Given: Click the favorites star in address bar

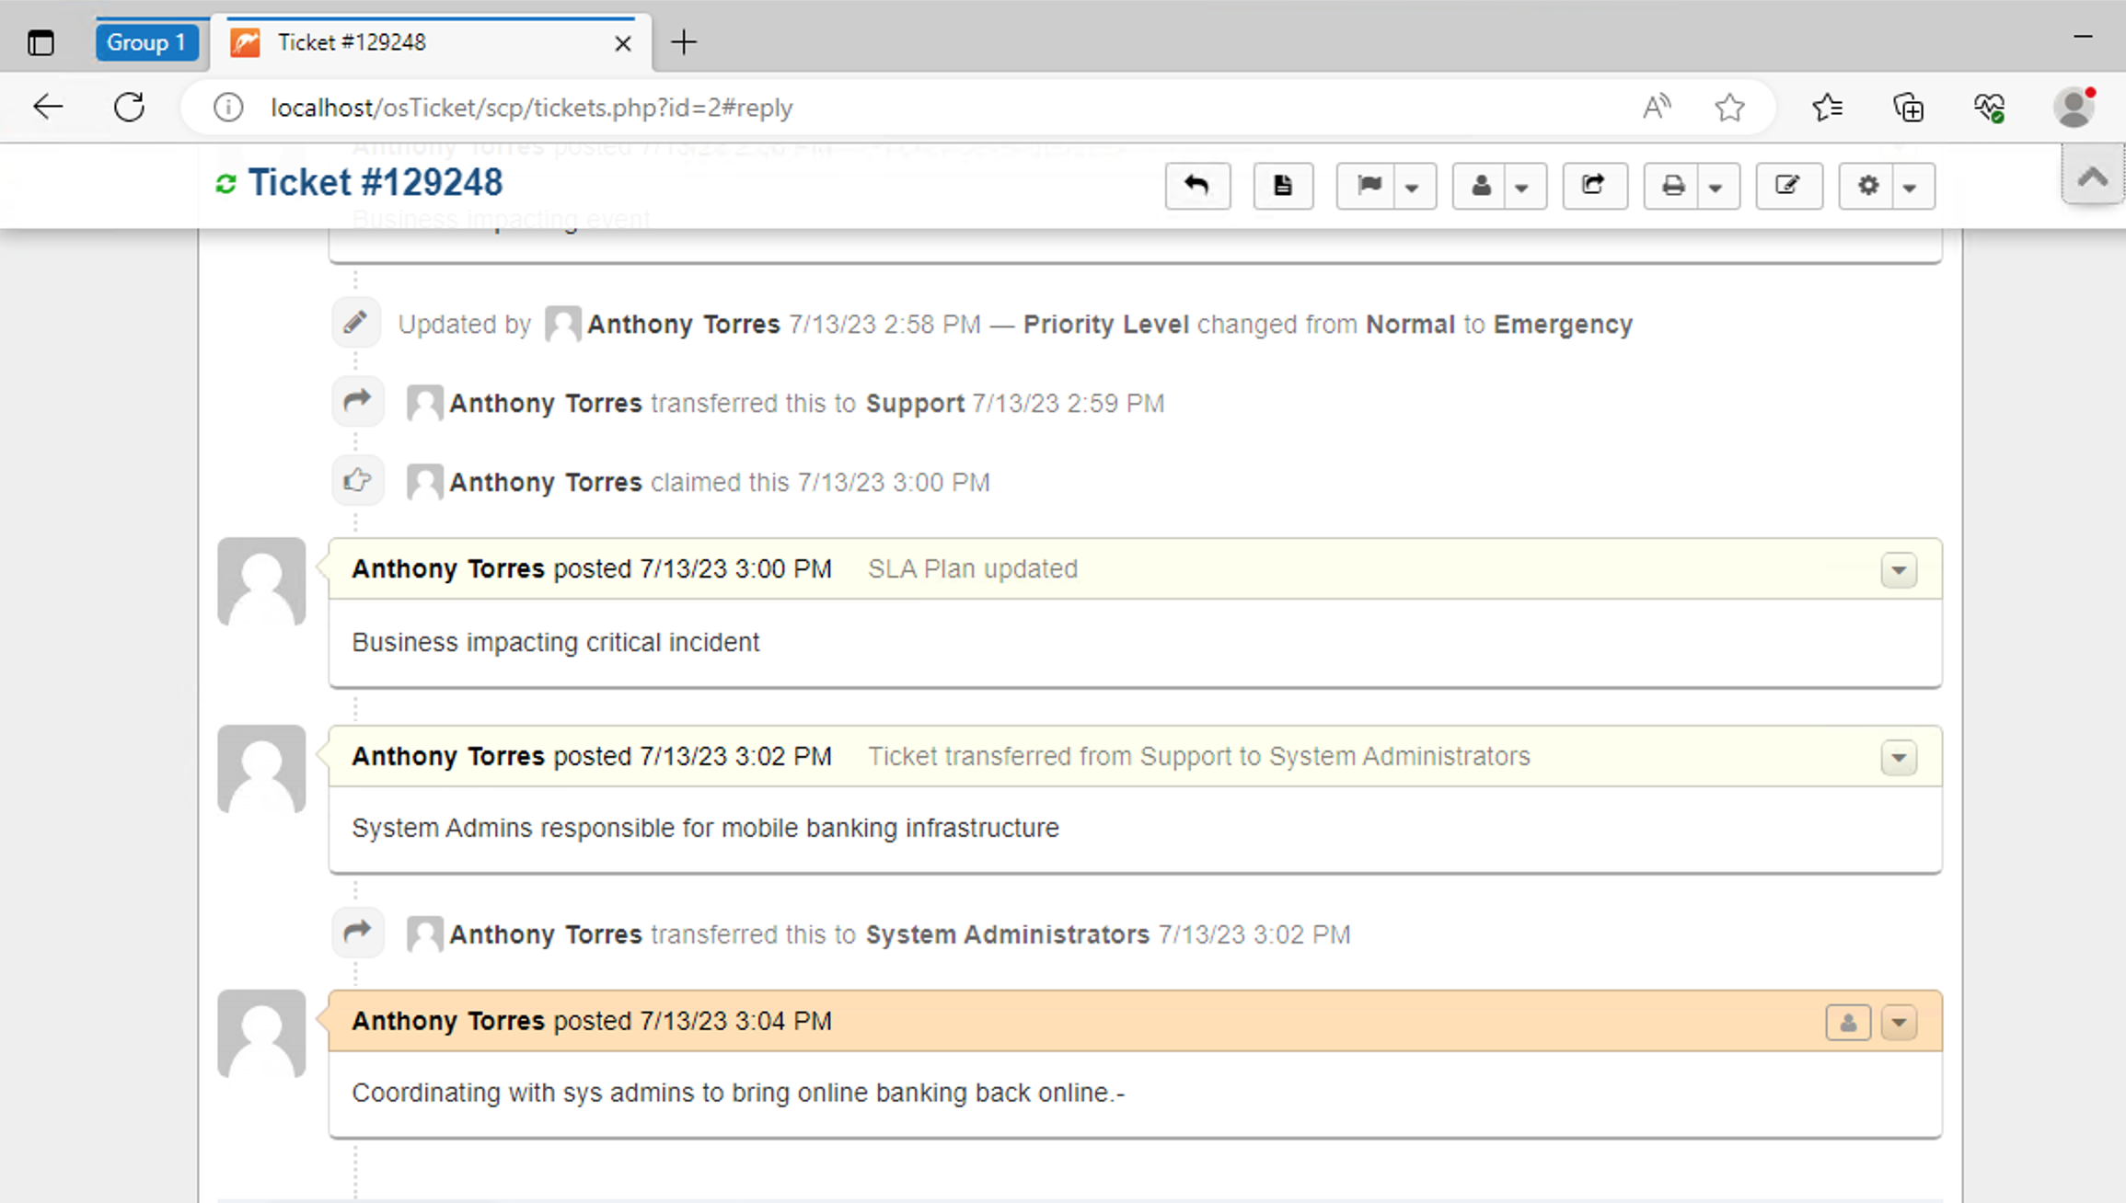Looking at the screenshot, I should click(x=1730, y=107).
